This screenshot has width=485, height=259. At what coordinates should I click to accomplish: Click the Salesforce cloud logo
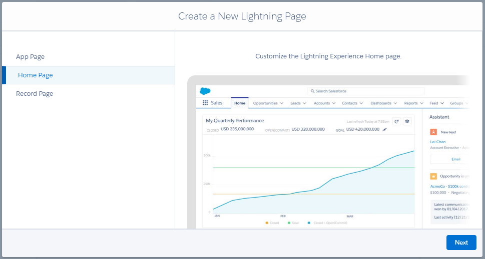pos(205,91)
